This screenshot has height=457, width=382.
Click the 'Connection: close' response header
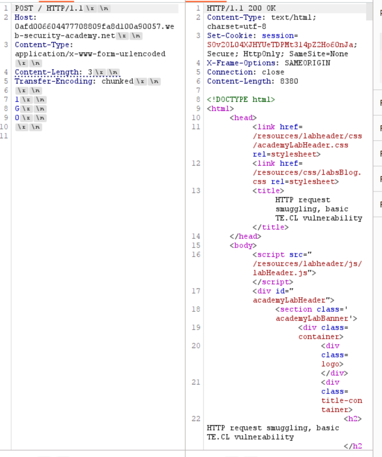tap(246, 72)
